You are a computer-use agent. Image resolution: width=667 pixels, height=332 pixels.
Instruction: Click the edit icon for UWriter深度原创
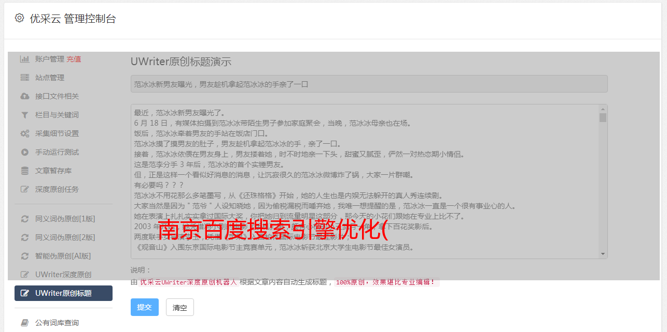(x=24, y=275)
